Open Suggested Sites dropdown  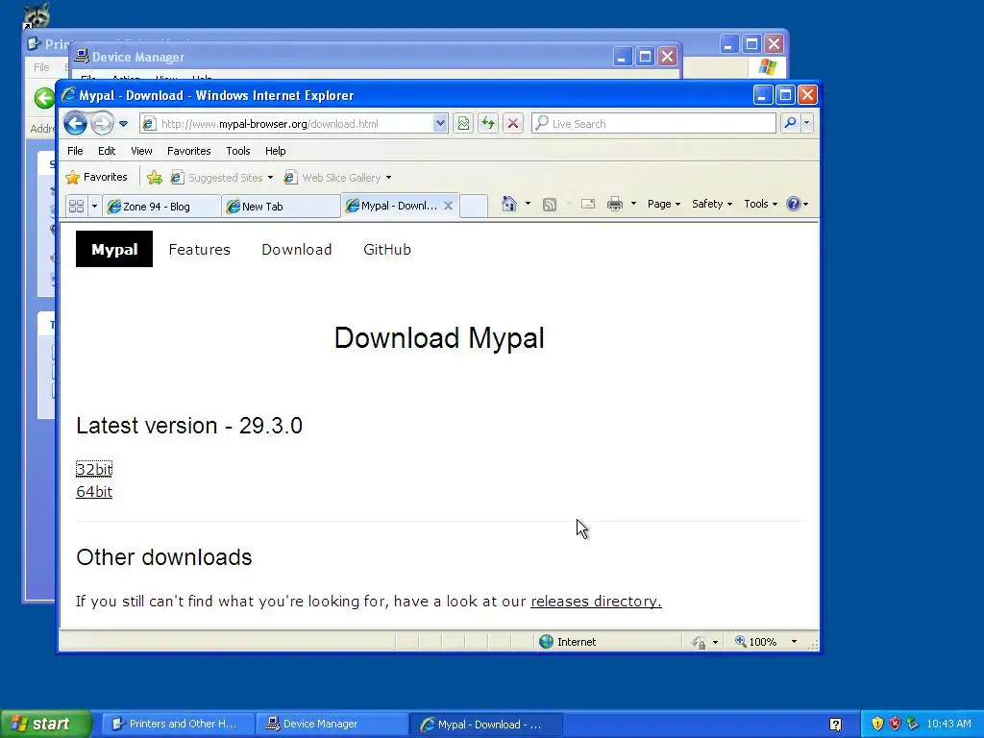[x=222, y=178]
